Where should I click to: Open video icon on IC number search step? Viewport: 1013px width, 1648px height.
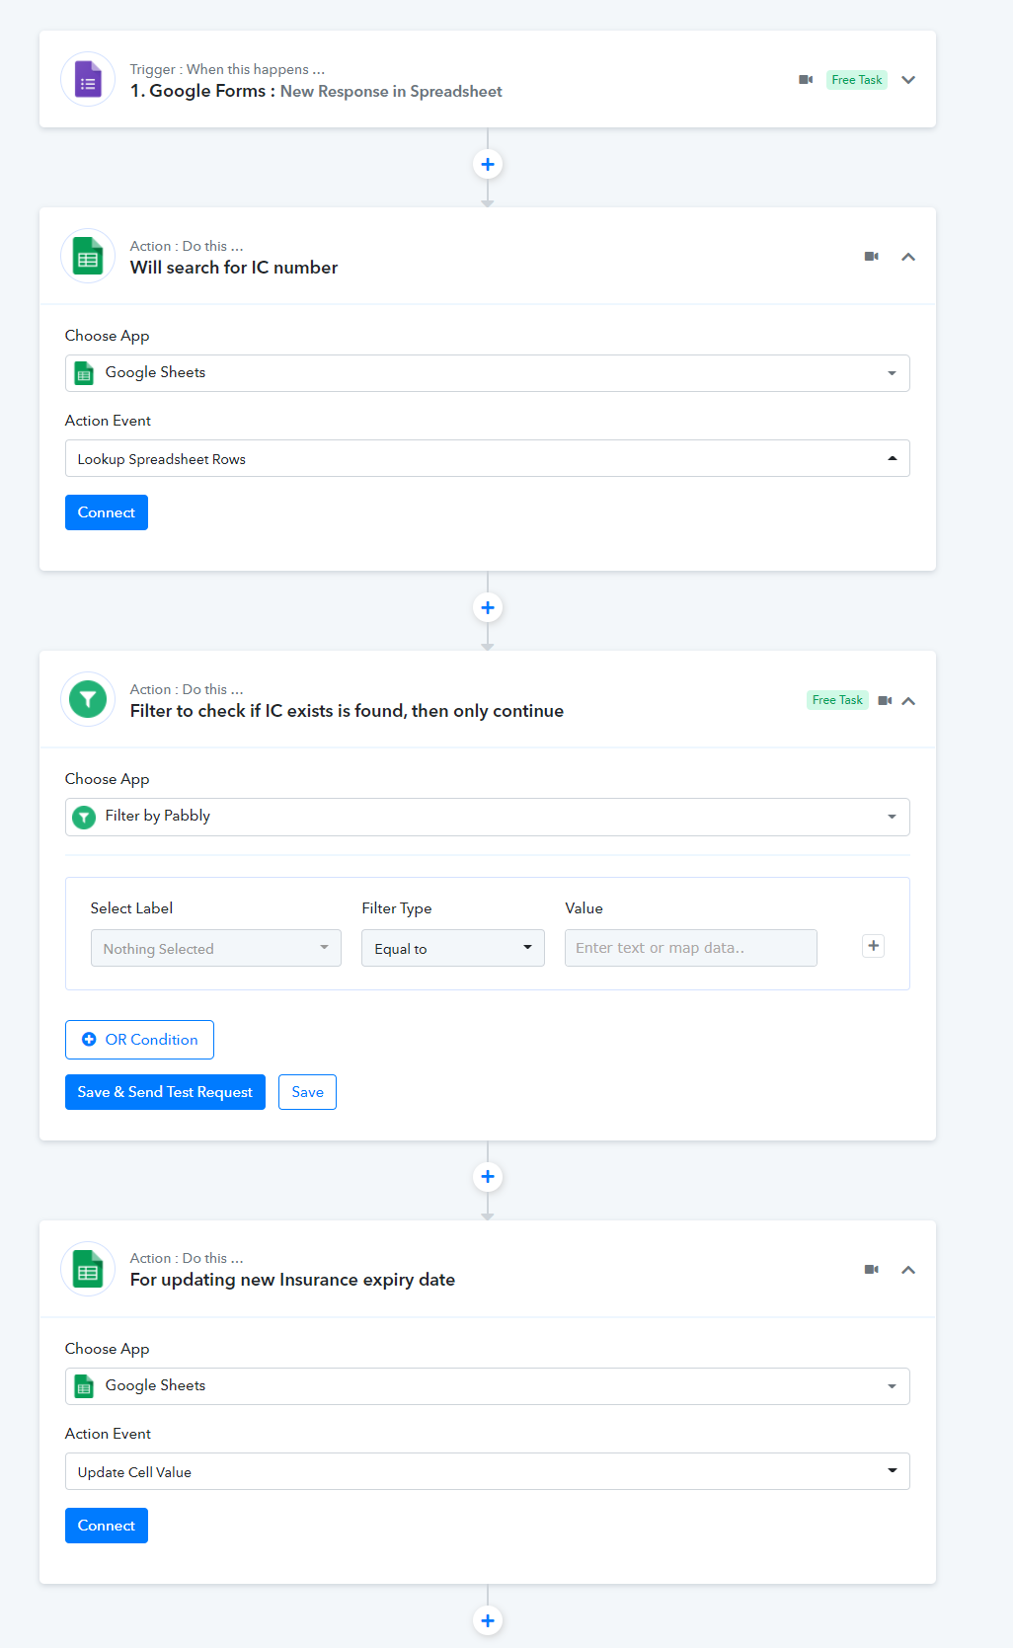(x=871, y=257)
